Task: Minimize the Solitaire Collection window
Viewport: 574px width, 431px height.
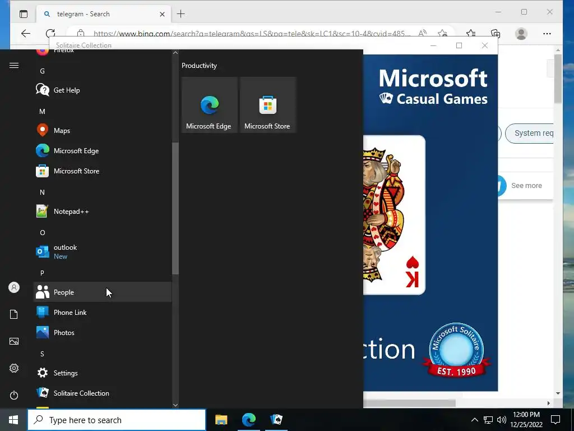Action: (433, 45)
